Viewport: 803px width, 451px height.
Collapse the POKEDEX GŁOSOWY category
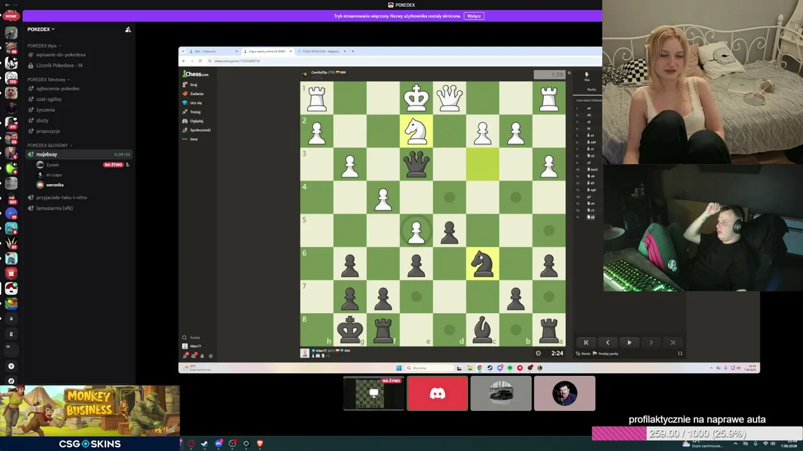pos(50,145)
